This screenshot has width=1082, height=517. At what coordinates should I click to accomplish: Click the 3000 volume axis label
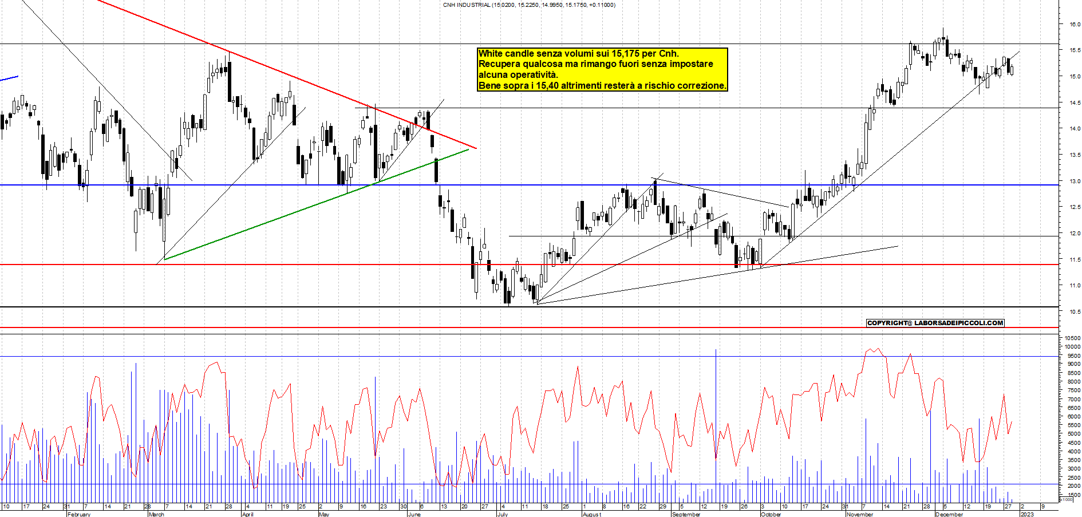(x=1074, y=468)
